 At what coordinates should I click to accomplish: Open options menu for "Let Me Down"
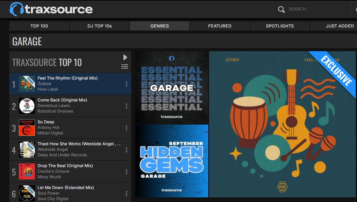click(127, 194)
